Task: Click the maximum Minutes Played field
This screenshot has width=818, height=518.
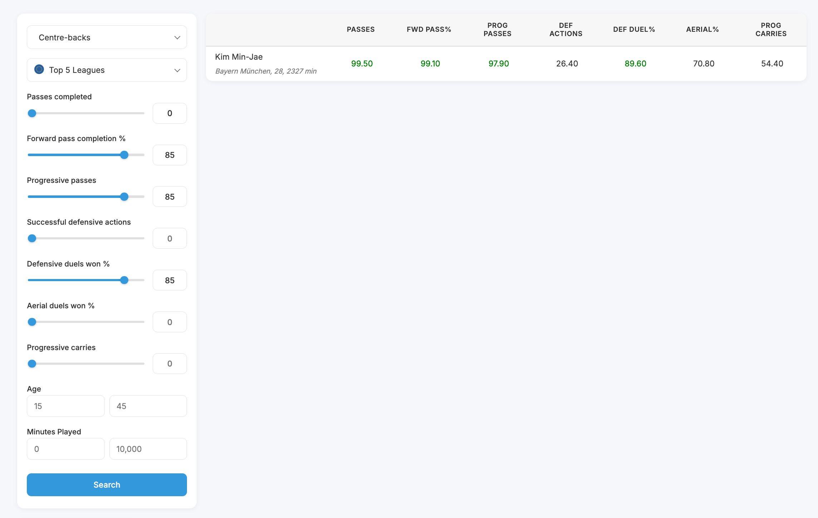Action: (x=148, y=449)
